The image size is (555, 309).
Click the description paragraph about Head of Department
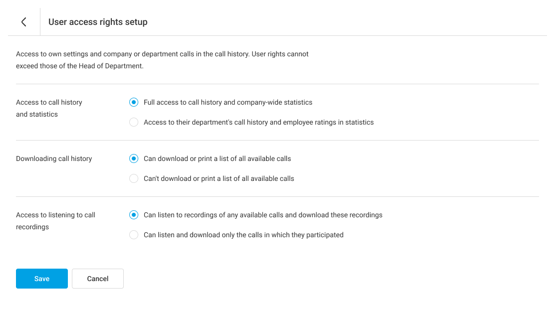[x=162, y=60]
